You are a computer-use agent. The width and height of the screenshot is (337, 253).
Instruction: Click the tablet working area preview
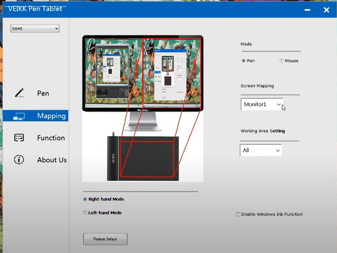coord(147,159)
